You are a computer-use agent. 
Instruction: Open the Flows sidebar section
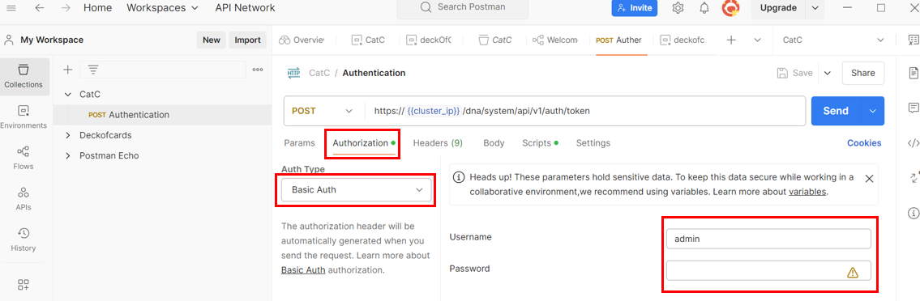[x=24, y=158]
